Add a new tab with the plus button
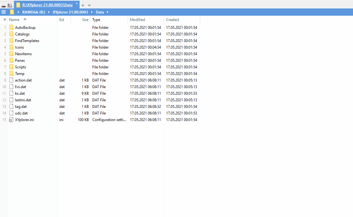The height and width of the screenshot is (217, 353). (x=83, y=5)
